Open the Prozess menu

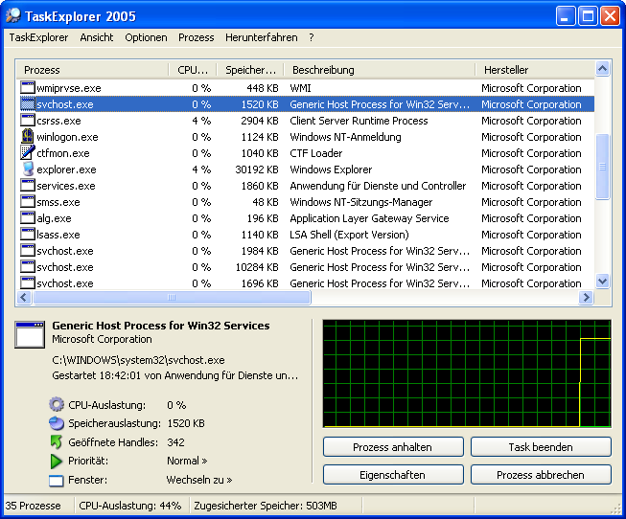196,37
